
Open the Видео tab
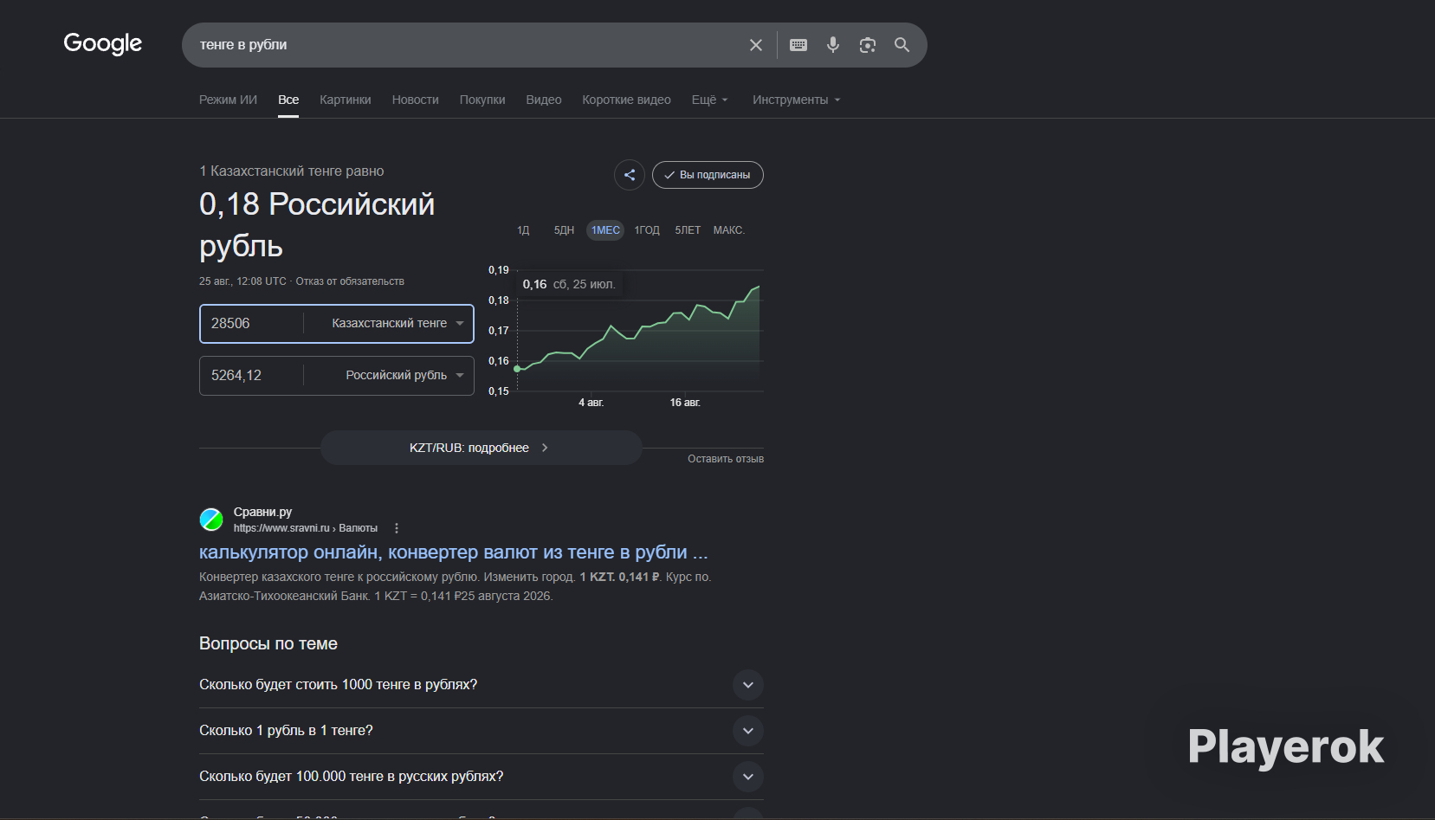[544, 100]
